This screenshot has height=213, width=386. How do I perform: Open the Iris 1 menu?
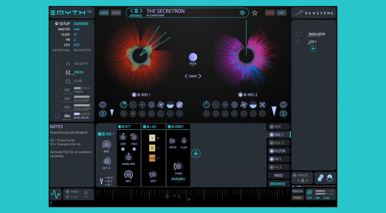139,95
